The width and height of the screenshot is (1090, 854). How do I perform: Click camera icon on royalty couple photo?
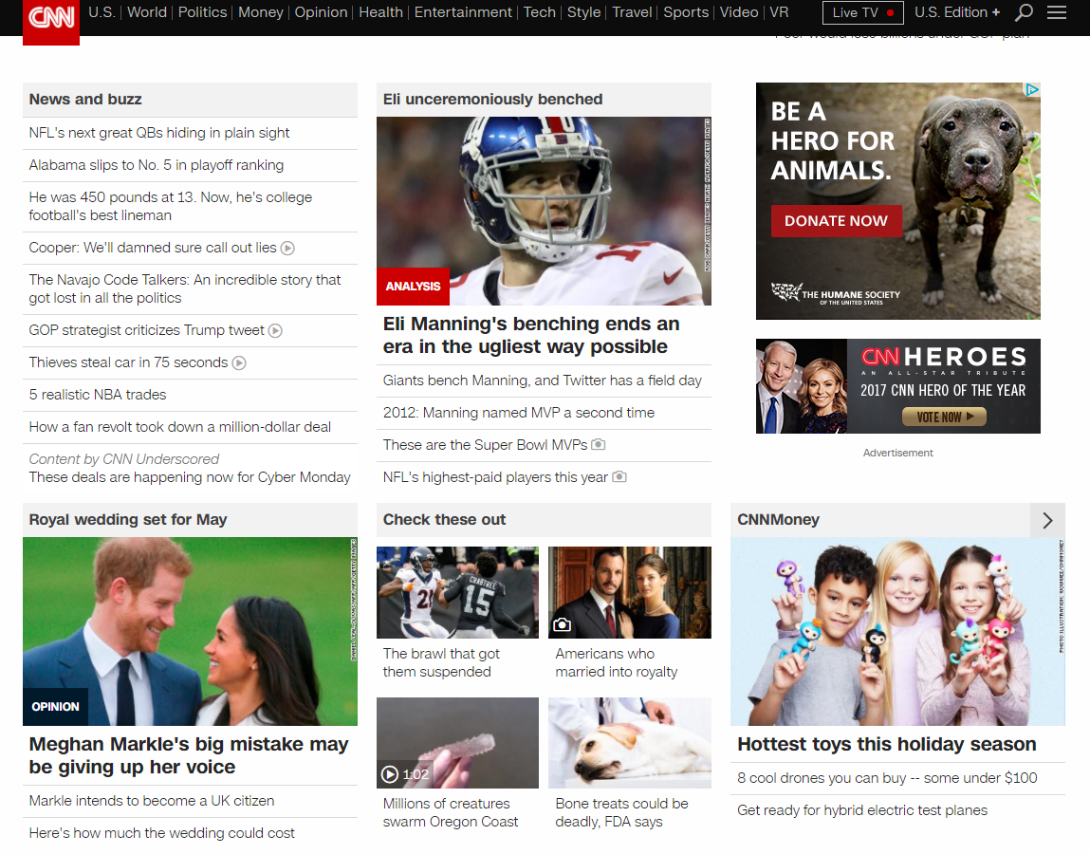click(562, 625)
